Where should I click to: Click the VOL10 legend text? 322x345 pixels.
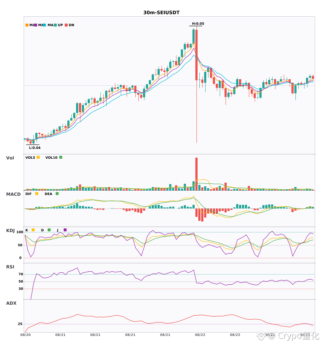pyautogui.click(x=51, y=158)
